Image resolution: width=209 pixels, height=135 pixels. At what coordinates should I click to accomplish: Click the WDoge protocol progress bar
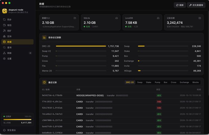click(163, 71)
